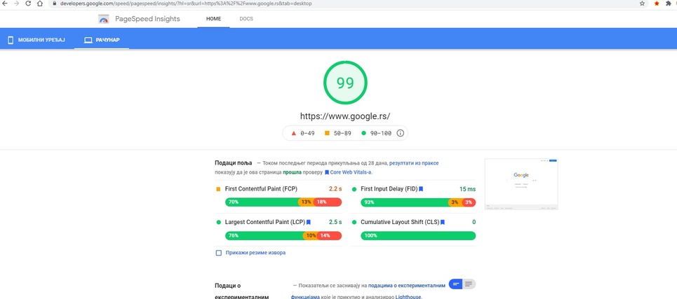Click the First Contentful Paint distribution bar
Screen dimensions: 677x299
pyautogui.click(x=283, y=202)
